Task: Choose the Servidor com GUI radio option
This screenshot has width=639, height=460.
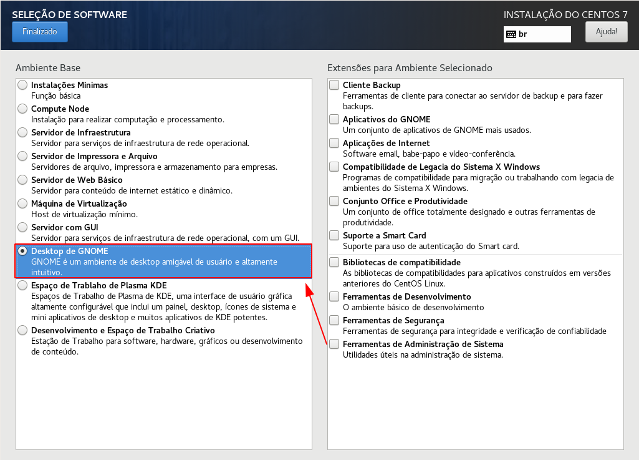Action: pyautogui.click(x=23, y=227)
